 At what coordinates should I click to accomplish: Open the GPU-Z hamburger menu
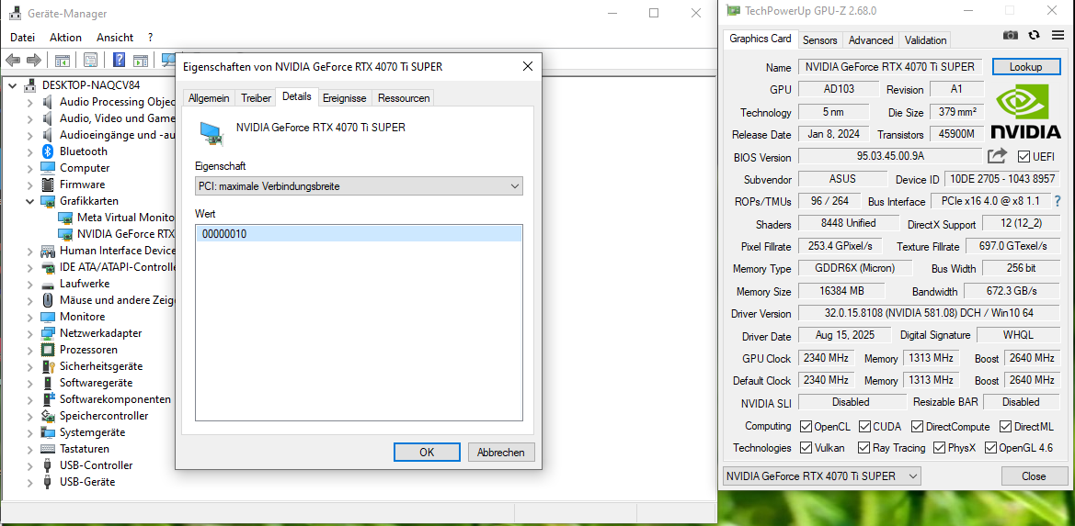1058,35
